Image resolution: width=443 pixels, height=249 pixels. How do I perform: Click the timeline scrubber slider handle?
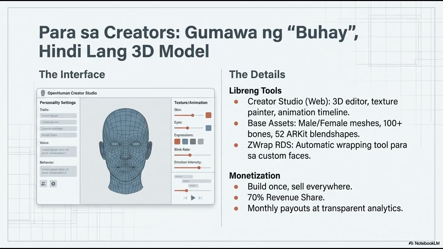coord(187,191)
